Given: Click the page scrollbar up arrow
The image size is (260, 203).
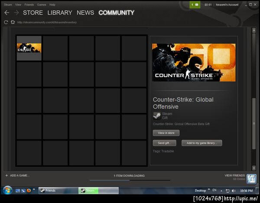Looking at the screenshot, I should (254, 30).
